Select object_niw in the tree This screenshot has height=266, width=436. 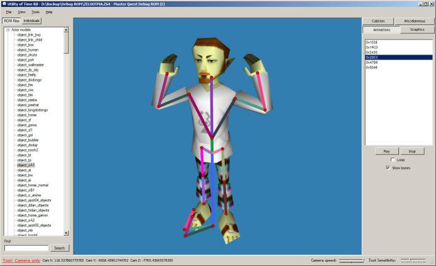click(x=25, y=90)
